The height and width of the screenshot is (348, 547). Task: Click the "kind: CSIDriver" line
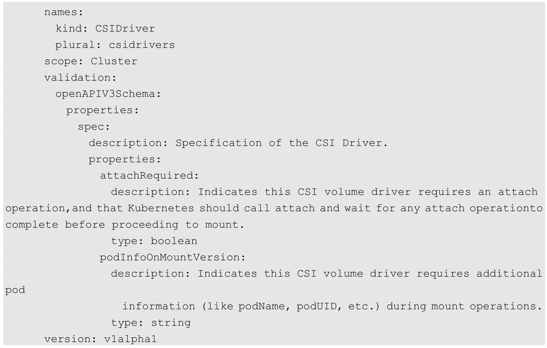105,29
